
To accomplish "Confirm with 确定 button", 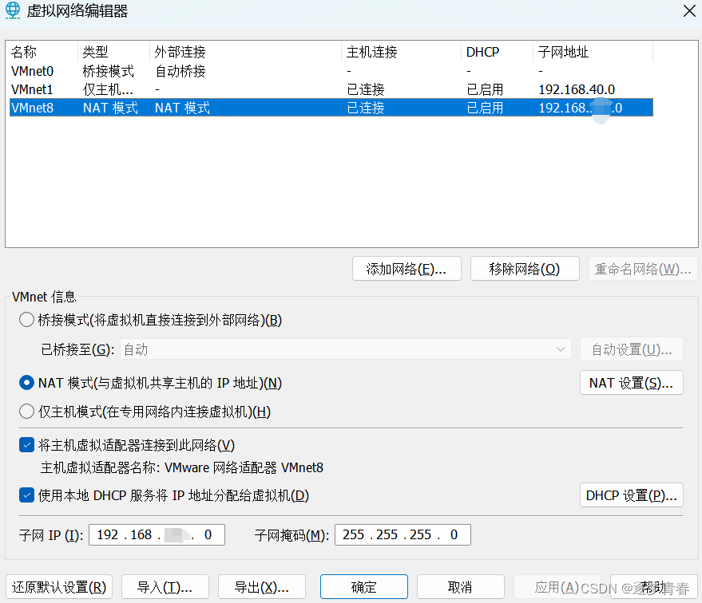I will tap(364, 587).
